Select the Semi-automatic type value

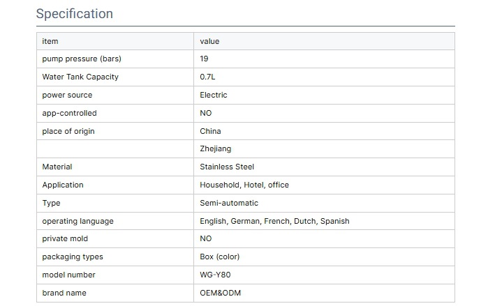pos(229,203)
